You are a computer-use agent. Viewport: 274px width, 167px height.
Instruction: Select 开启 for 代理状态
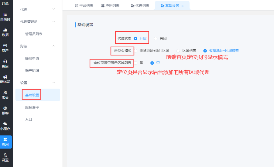135,39
